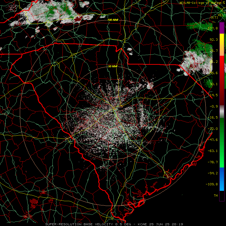Click the 100 NMI range ring label
The width and height of the screenshot is (226, 226).
tap(113, 20)
